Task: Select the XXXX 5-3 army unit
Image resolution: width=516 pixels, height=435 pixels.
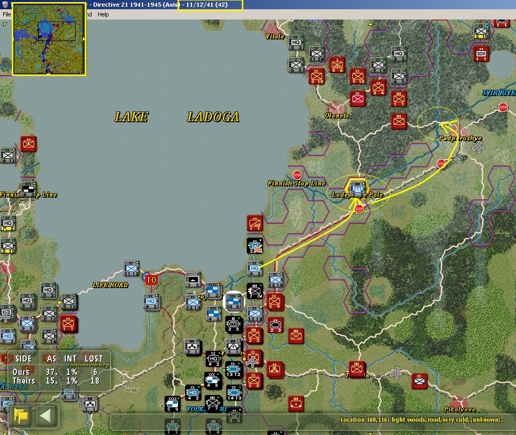Action: [x=172, y=404]
